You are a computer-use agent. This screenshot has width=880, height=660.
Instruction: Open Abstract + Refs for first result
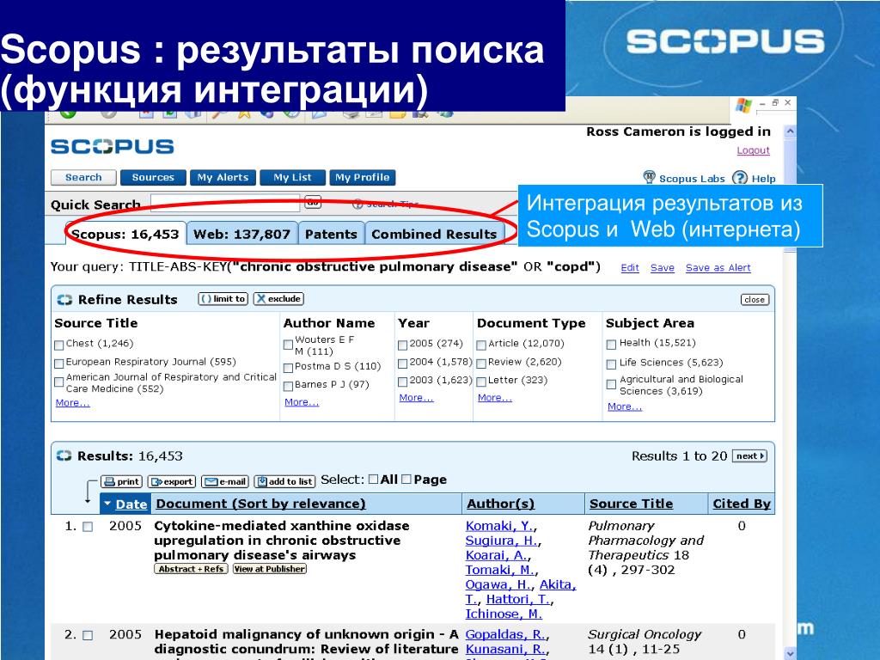point(191,569)
